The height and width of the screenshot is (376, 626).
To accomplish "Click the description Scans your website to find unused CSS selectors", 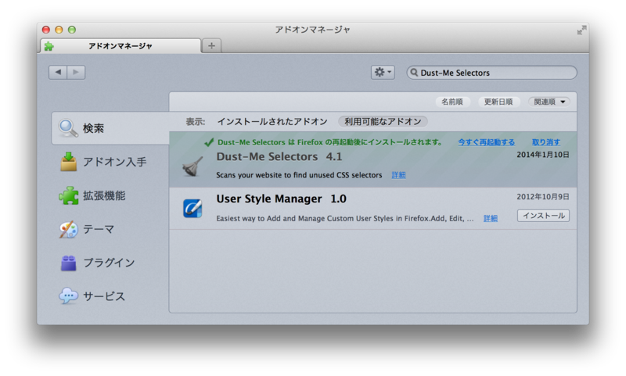I will point(299,175).
